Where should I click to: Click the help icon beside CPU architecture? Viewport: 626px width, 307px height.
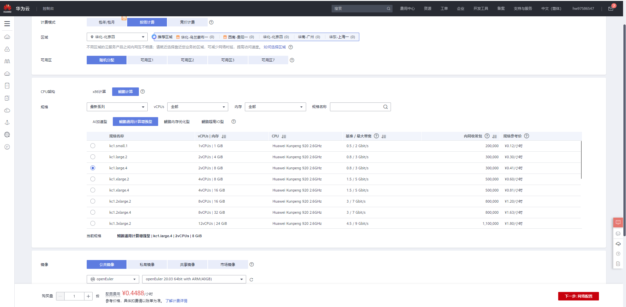142,92
